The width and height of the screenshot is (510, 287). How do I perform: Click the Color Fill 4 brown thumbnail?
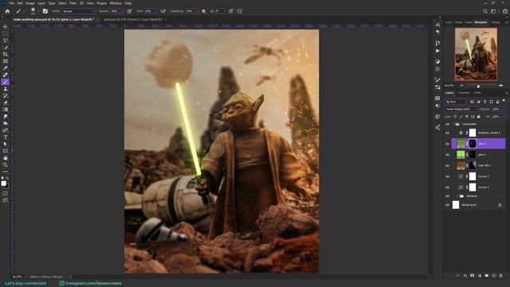461,165
